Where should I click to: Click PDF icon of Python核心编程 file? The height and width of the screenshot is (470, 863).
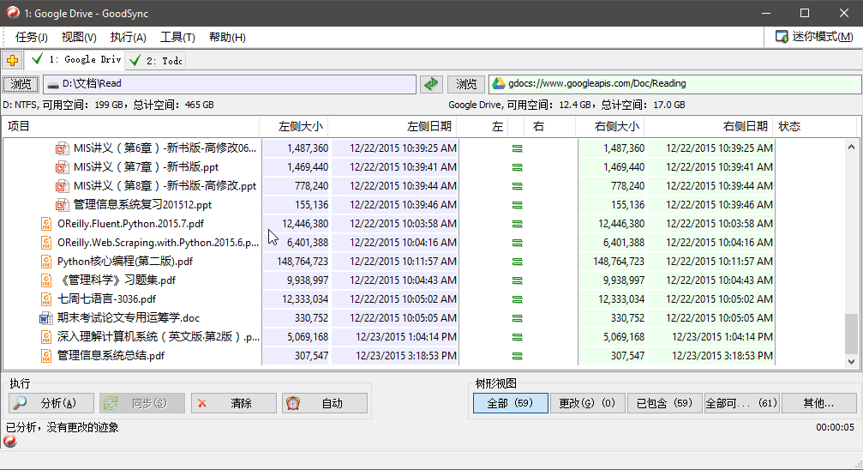(46, 262)
